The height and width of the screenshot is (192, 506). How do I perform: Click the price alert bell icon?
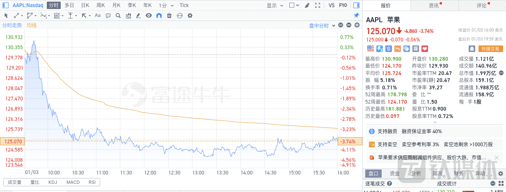click(472, 49)
